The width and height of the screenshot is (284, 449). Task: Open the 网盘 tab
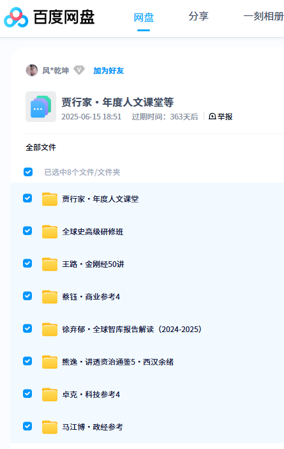click(144, 17)
